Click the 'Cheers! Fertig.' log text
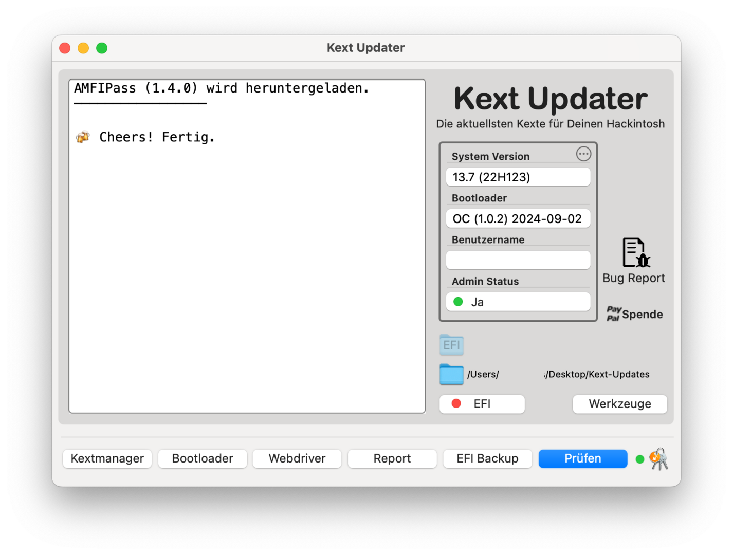Viewport: 733px width, 555px height. point(157,137)
